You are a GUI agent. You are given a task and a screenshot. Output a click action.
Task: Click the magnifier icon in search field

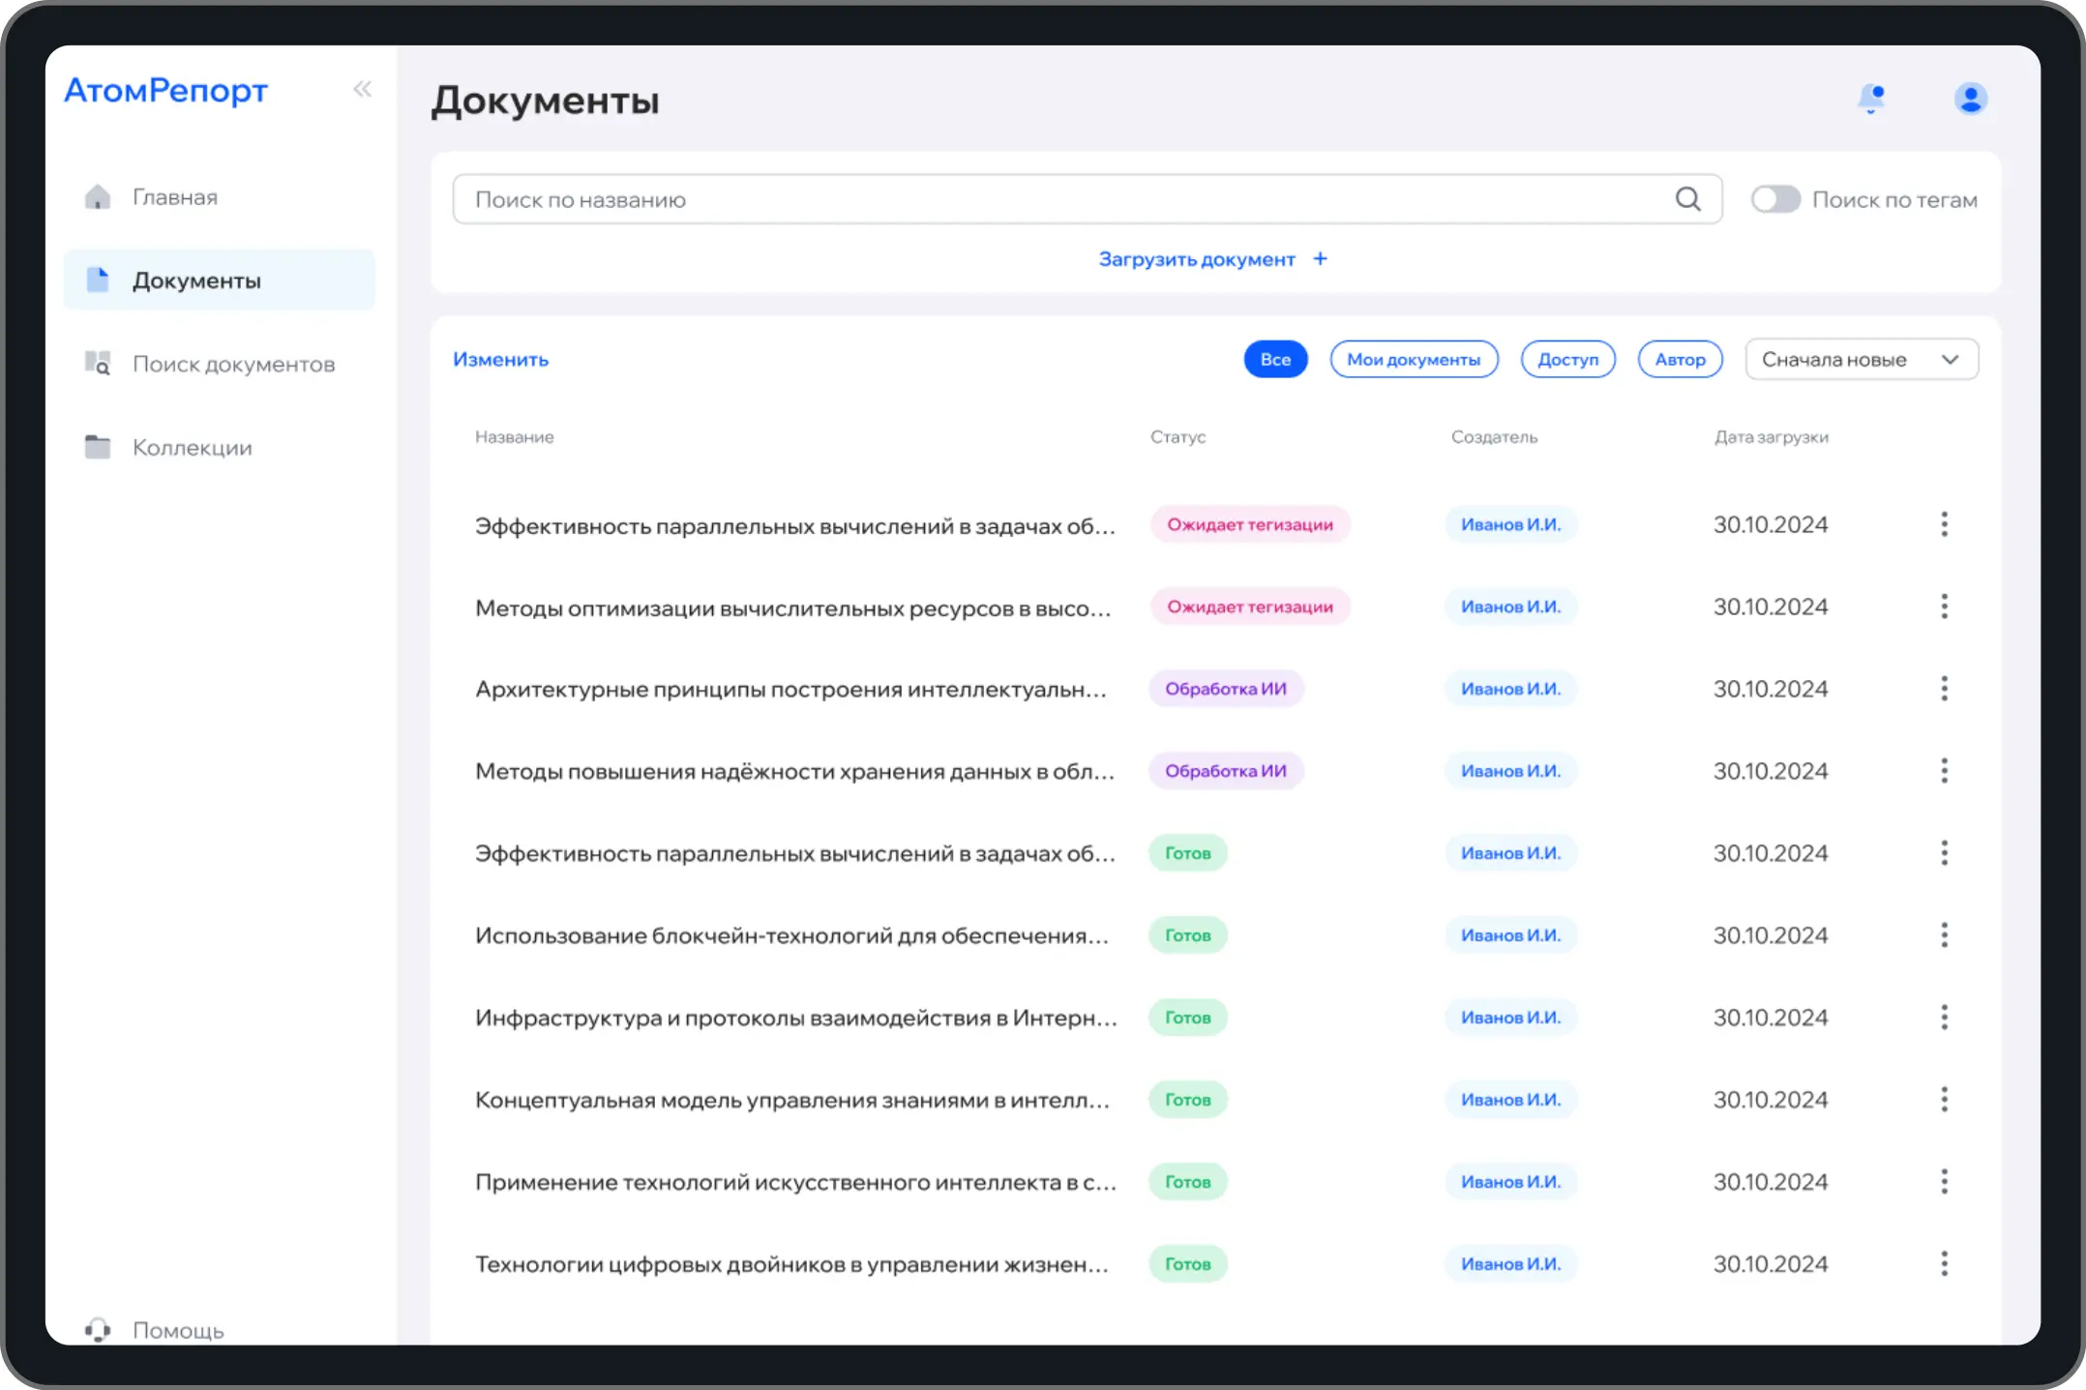[1687, 199]
